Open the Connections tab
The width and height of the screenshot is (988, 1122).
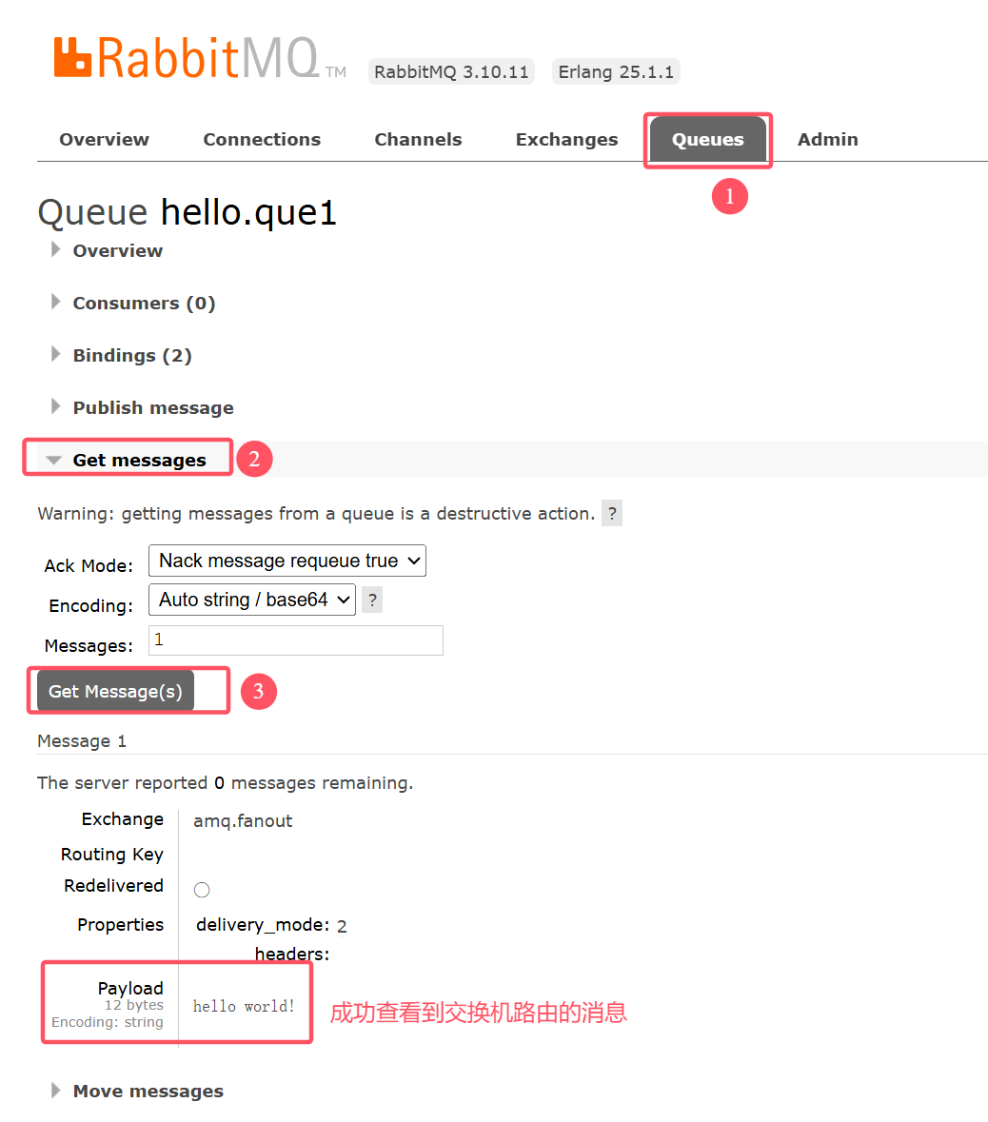262,140
